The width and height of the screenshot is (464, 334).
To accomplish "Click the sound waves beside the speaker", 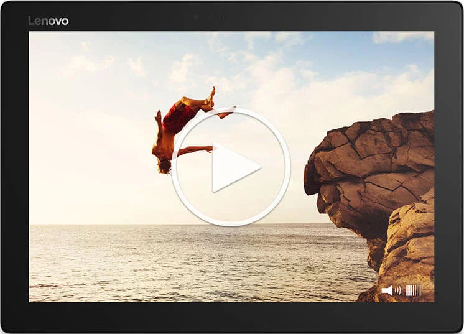I will click(x=397, y=290).
